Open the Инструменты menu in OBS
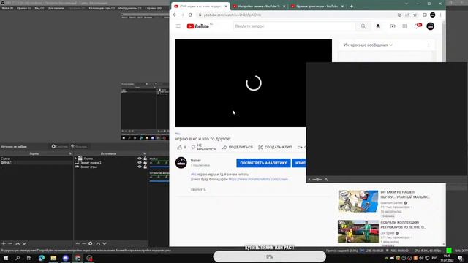The image size is (468, 263). point(130,8)
